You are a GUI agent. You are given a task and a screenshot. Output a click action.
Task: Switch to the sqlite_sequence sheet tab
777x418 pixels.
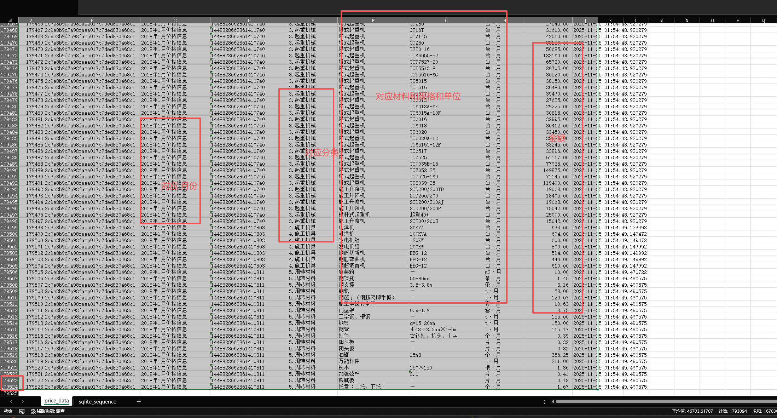(97, 401)
